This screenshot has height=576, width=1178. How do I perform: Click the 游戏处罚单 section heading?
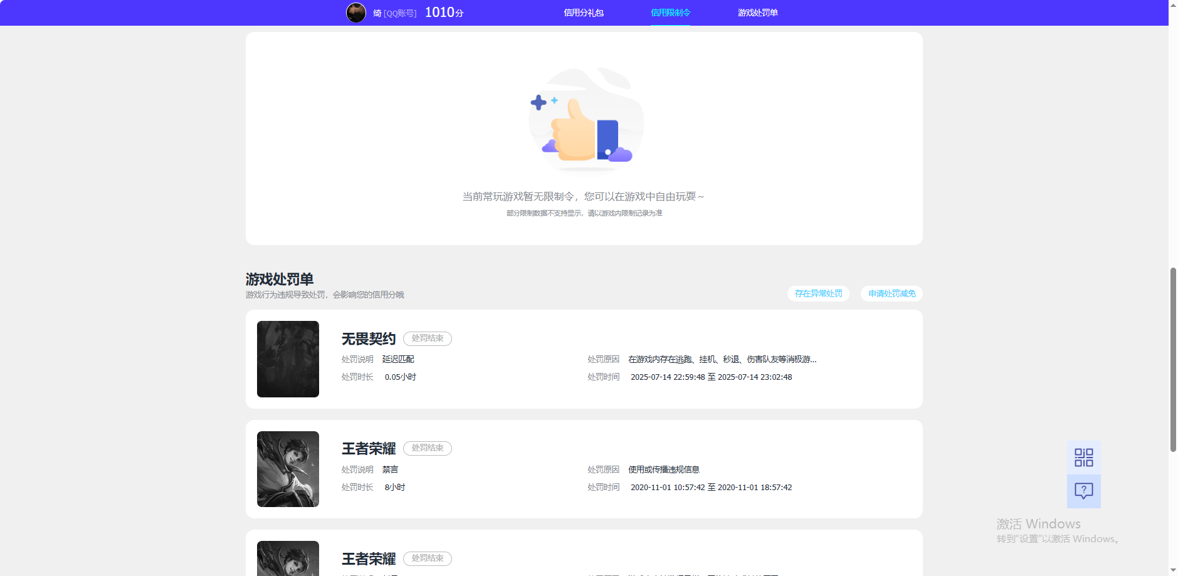click(x=280, y=279)
